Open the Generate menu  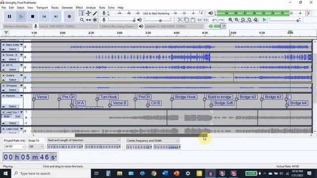click(67, 8)
